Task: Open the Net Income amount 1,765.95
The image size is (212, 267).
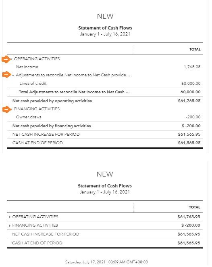Action: [x=192, y=67]
